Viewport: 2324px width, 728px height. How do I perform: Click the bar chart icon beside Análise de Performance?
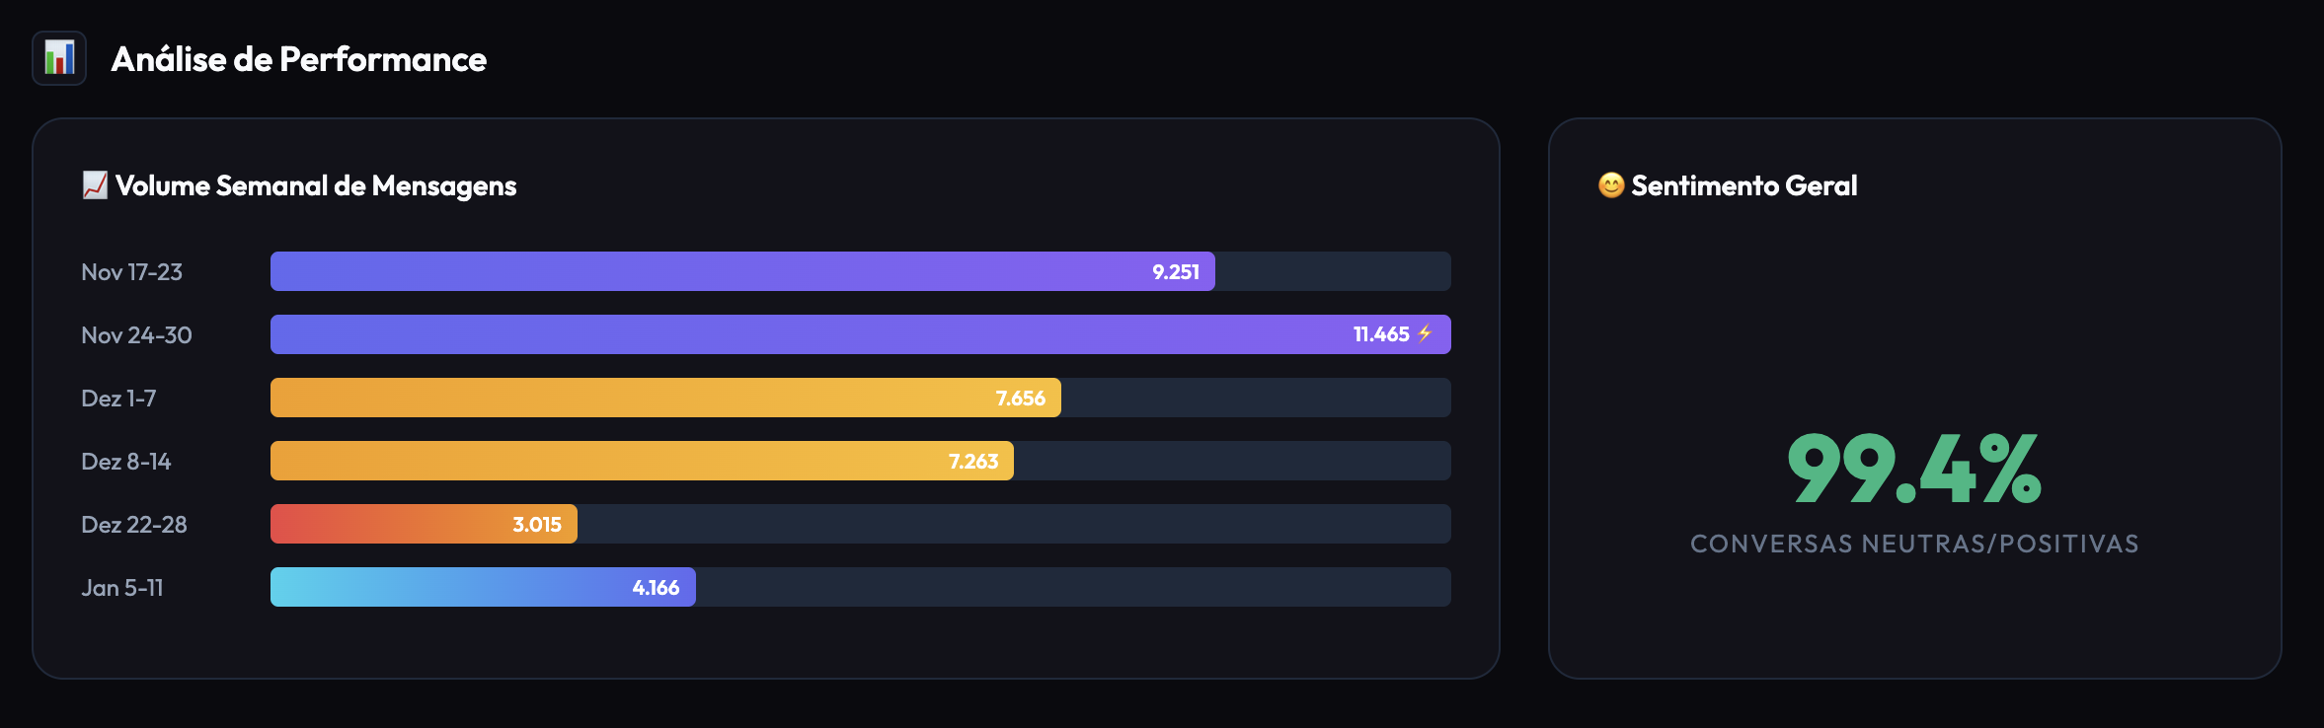click(x=59, y=58)
